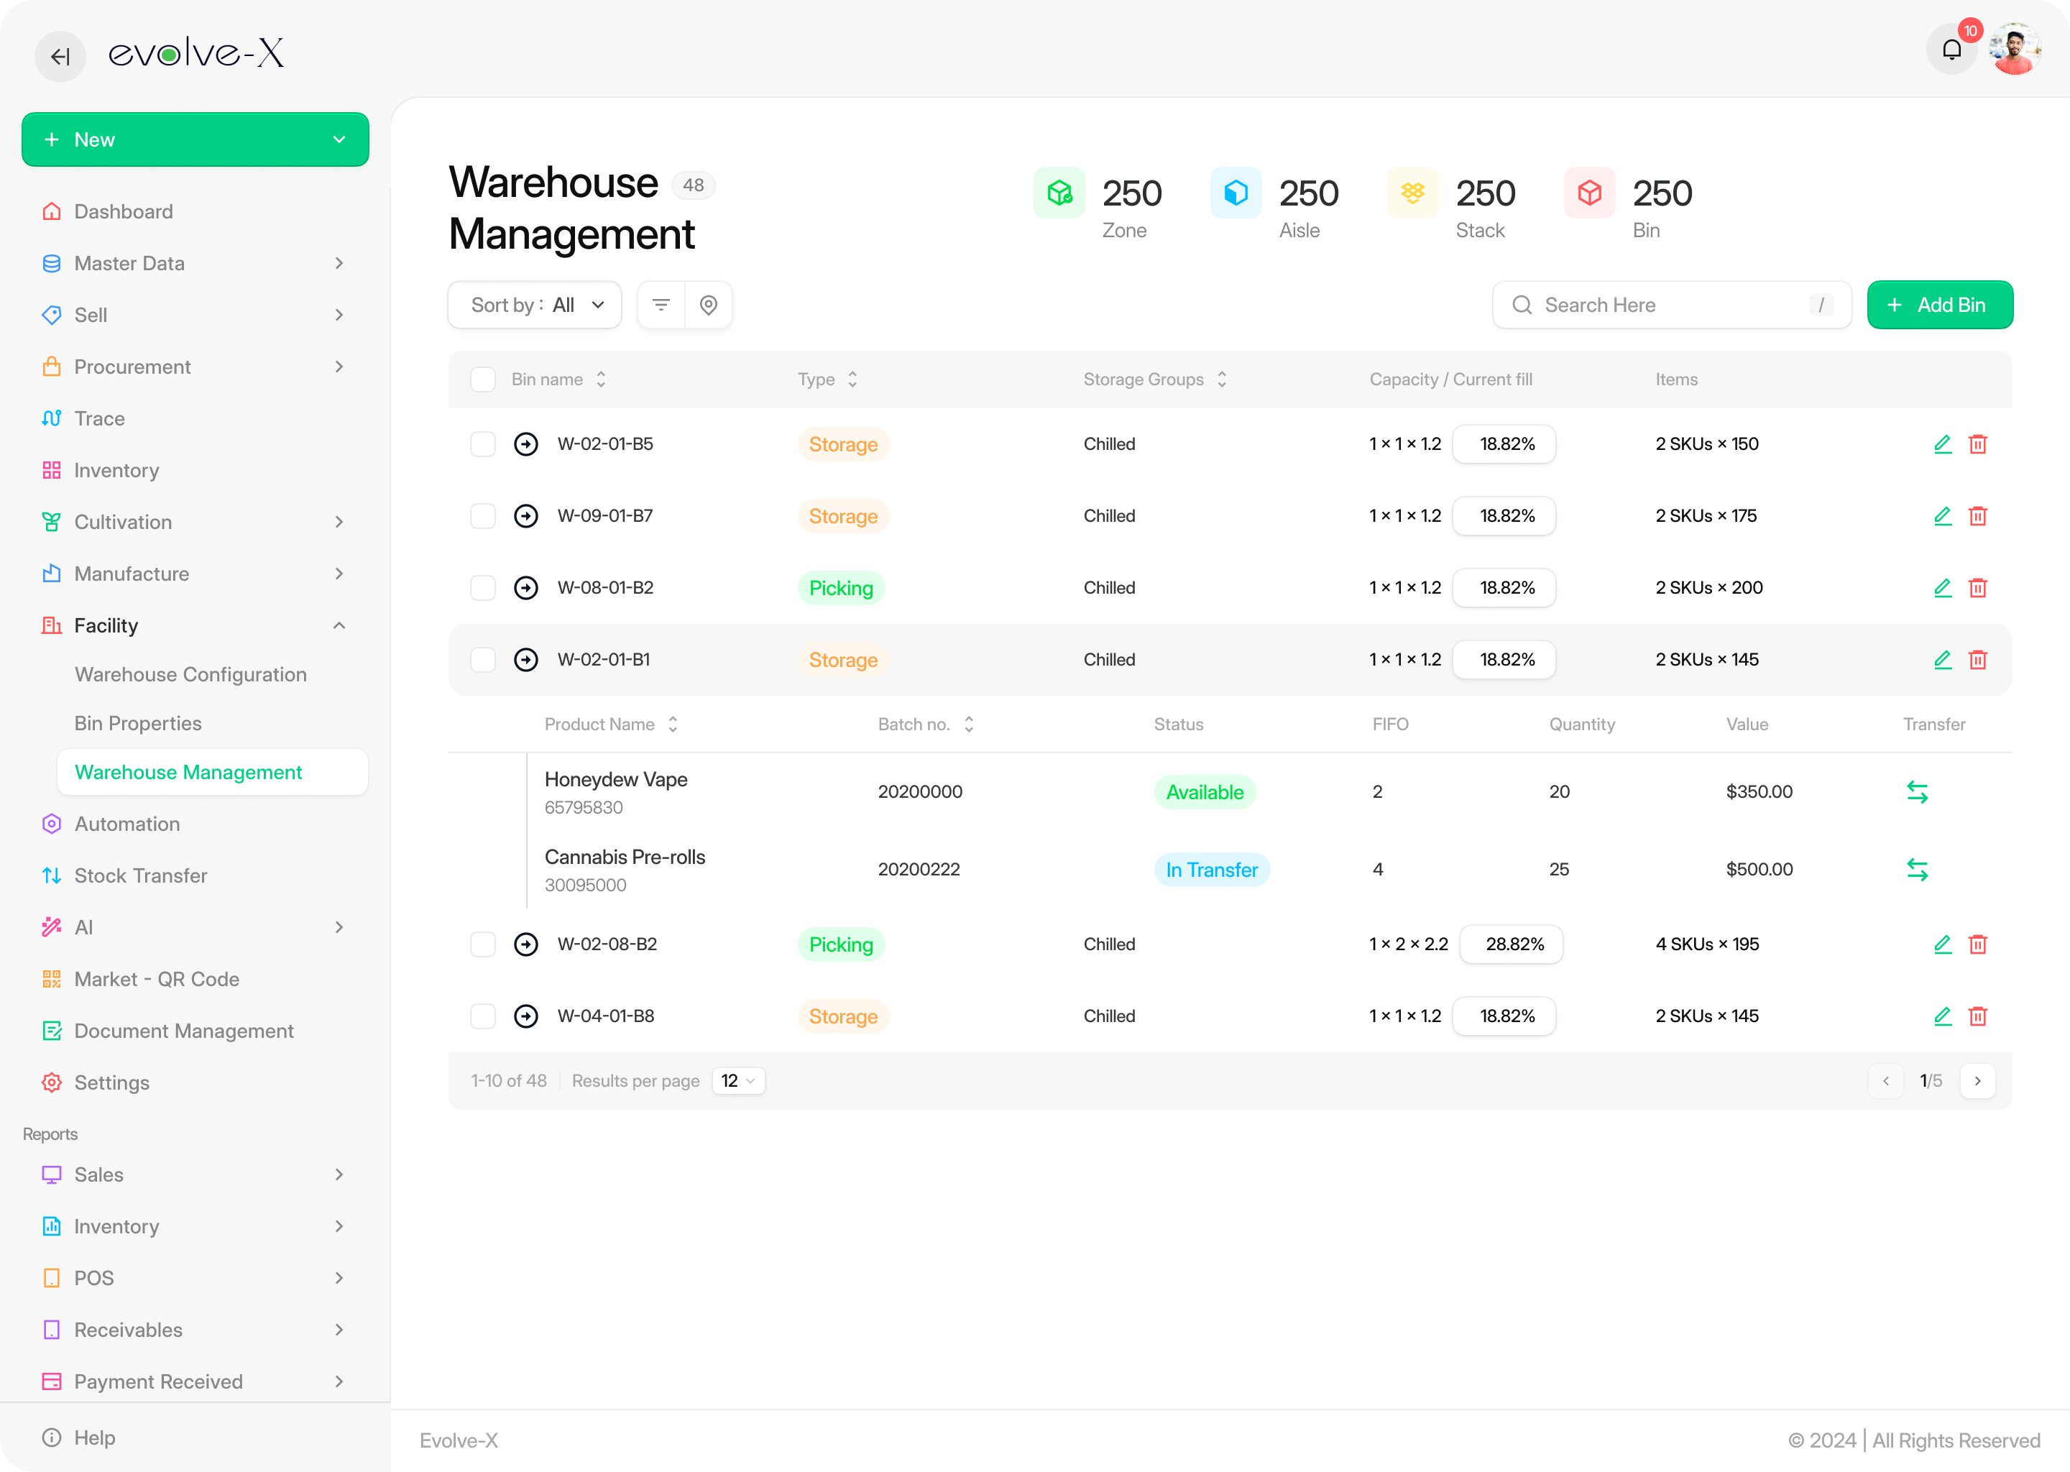Click the location pin icon in toolbar
This screenshot has width=2070, height=1472.
tap(709, 305)
